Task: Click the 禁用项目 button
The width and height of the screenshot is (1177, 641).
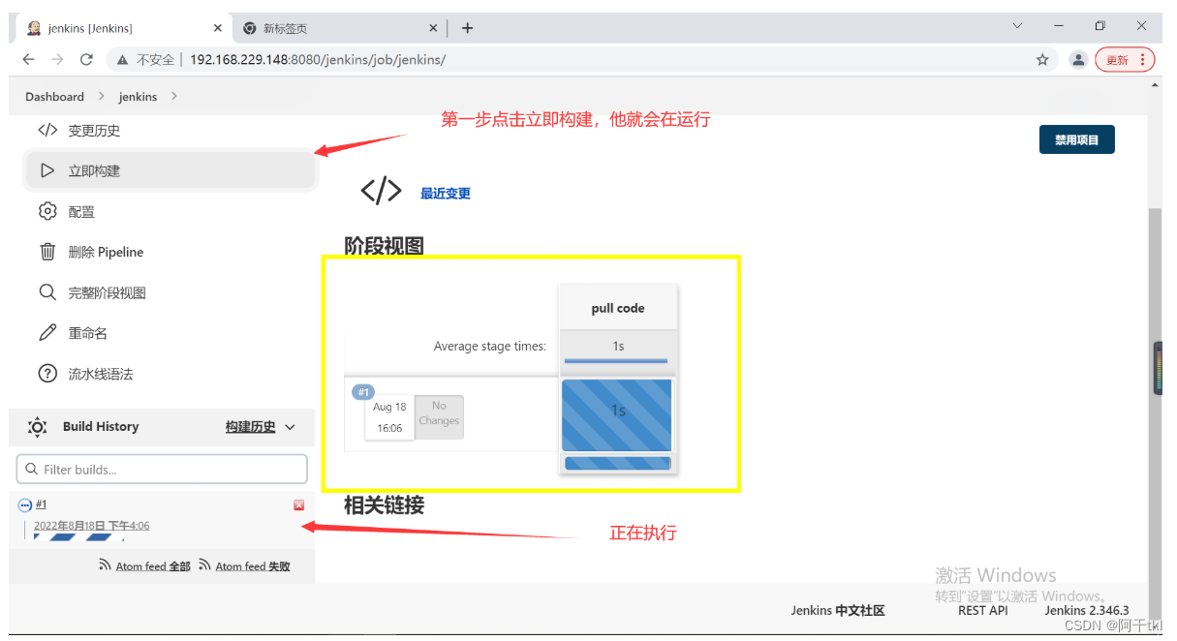Action: click(x=1076, y=139)
